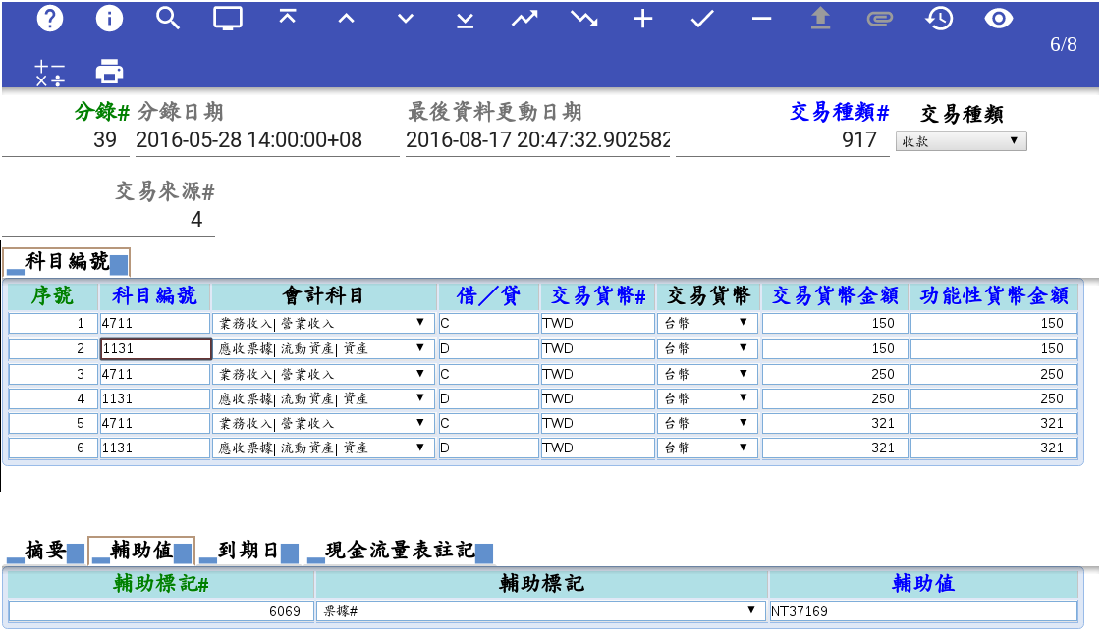Click 科目編號 field in row 2

(x=155, y=348)
